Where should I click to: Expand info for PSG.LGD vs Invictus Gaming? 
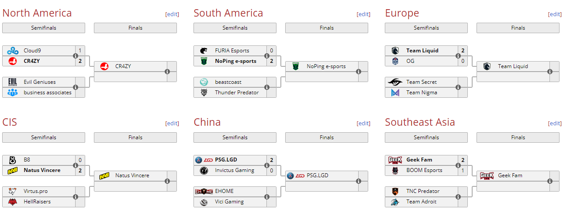[267, 165]
